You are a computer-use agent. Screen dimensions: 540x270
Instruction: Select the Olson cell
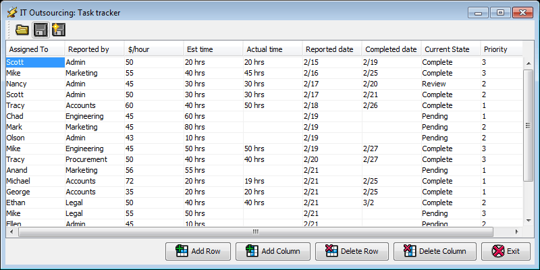36,138
